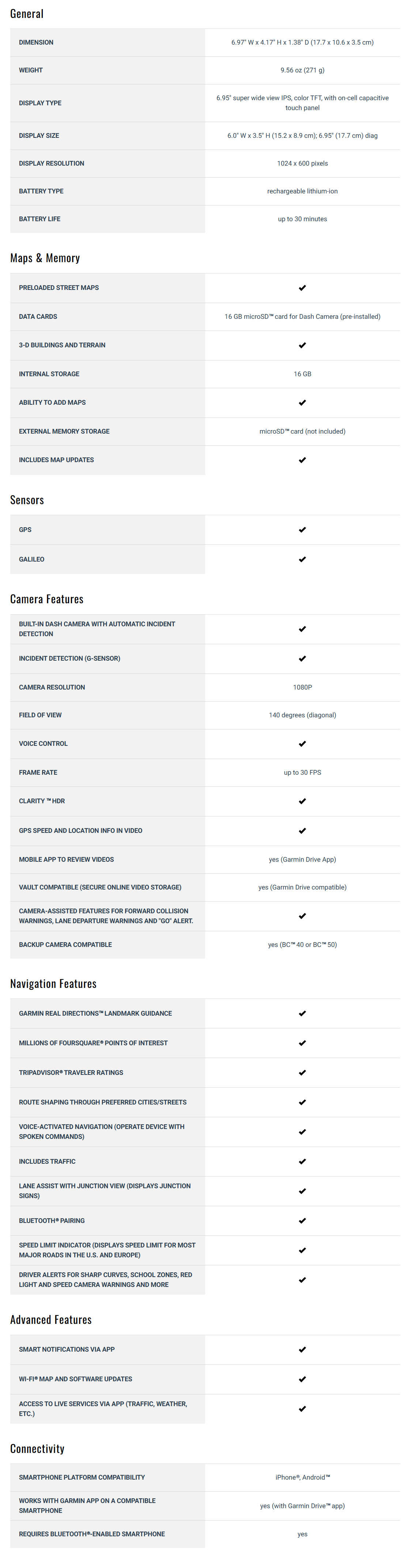Click the Includes Traffic checkmark icon

click(x=302, y=1162)
